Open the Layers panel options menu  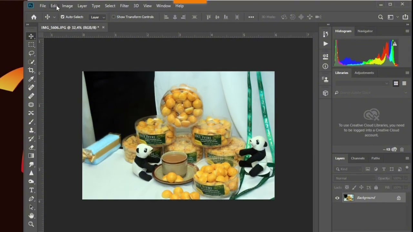pyautogui.click(x=407, y=158)
